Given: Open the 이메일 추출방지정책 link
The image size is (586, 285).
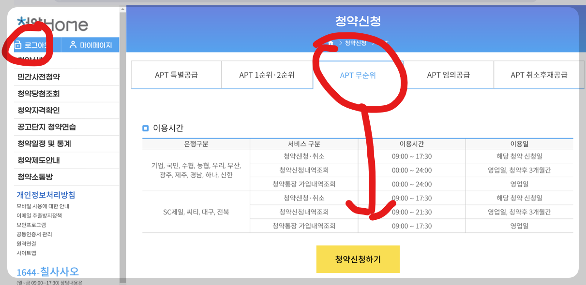Looking at the screenshot, I should (x=39, y=215).
